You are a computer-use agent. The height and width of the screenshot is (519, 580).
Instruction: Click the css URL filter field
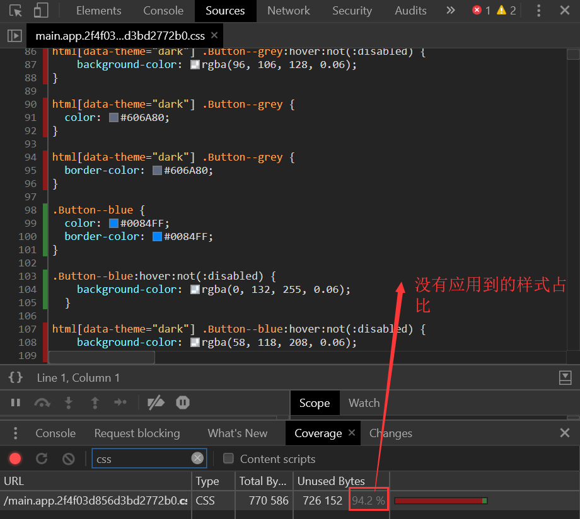pyautogui.click(x=149, y=459)
